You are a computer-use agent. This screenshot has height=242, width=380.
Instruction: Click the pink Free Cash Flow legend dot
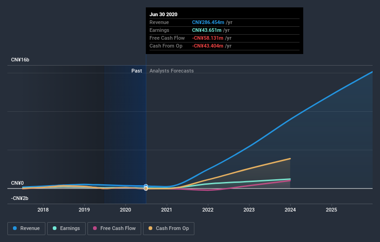point(95,228)
